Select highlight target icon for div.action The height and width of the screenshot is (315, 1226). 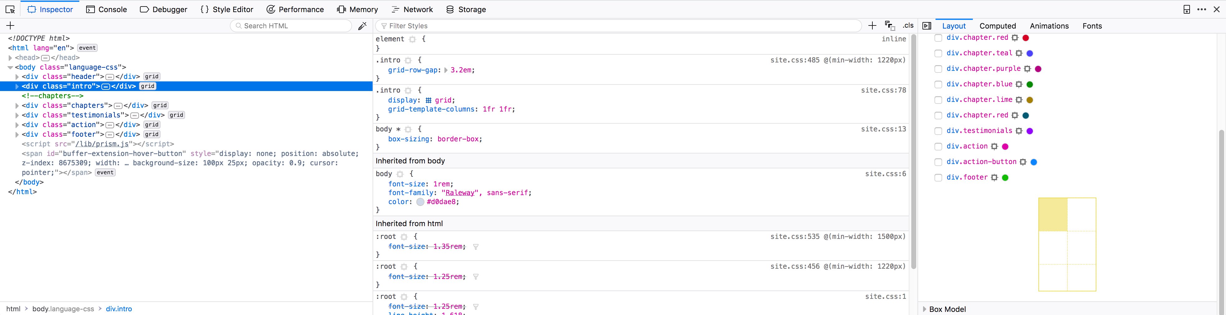(x=994, y=147)
